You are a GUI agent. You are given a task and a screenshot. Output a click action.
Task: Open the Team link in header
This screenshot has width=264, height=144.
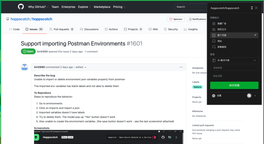point(55,7)
